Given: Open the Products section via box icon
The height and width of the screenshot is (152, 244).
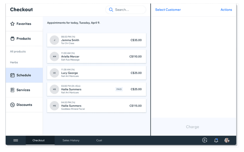Looking at the screenshot, I should (13, 38).
